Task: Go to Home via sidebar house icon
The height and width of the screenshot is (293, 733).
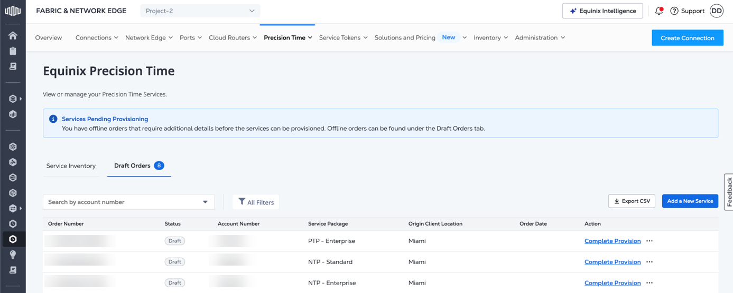Action: pyautogui.click(x=13, y=35)
